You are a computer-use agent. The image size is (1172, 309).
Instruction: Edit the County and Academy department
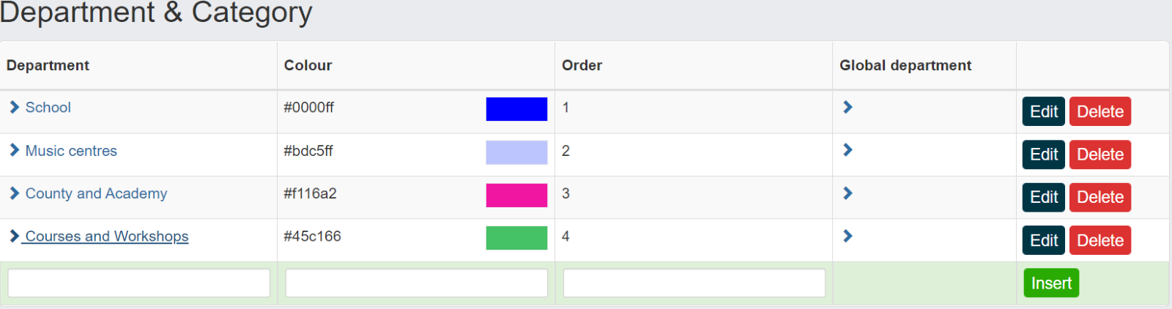tap(1044, 197)
